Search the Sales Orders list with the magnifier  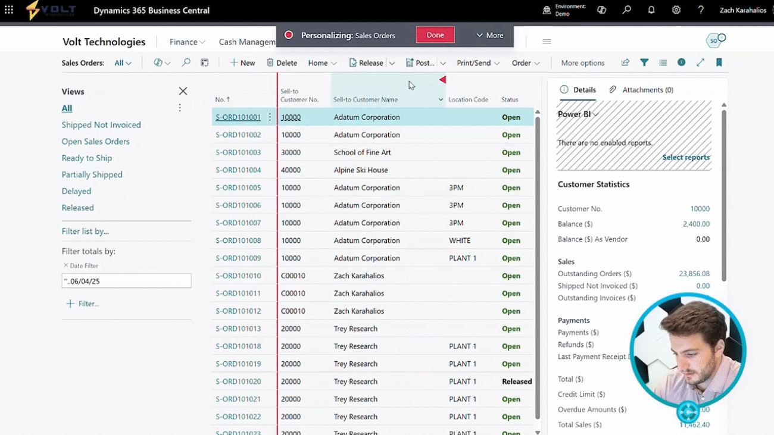(x=186, y=62)
